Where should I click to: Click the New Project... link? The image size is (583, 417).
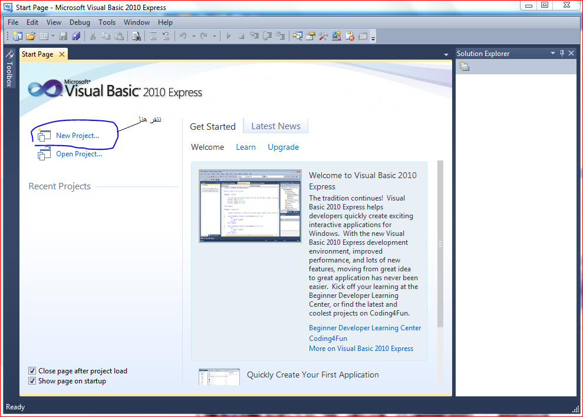pos(78,136)
